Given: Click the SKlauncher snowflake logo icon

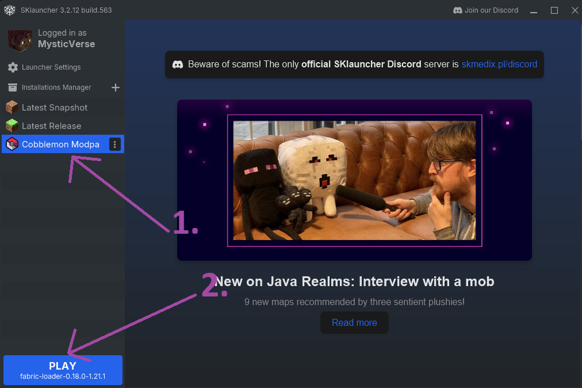Looking at the screenshot, I should pos(9,10).
